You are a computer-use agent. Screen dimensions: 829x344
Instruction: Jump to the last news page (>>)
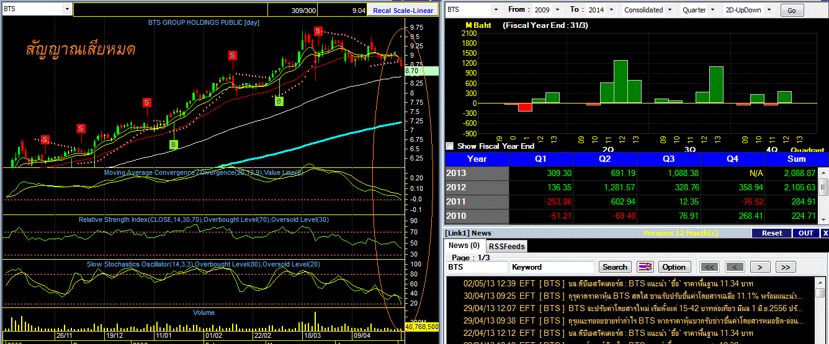pyautogui.click(x=785, y=267)
